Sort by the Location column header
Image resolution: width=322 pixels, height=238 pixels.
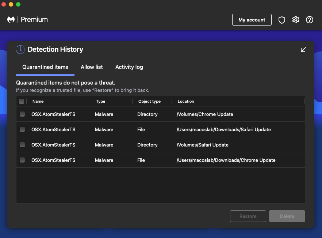point(186,101)
